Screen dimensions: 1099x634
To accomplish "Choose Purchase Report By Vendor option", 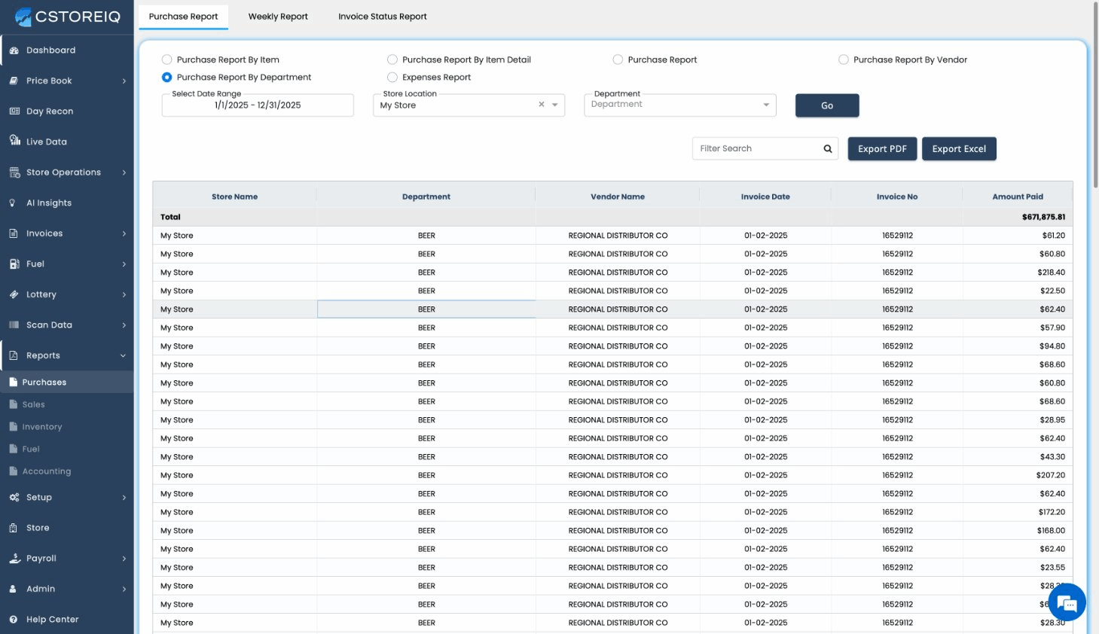I will pos(844,59).
